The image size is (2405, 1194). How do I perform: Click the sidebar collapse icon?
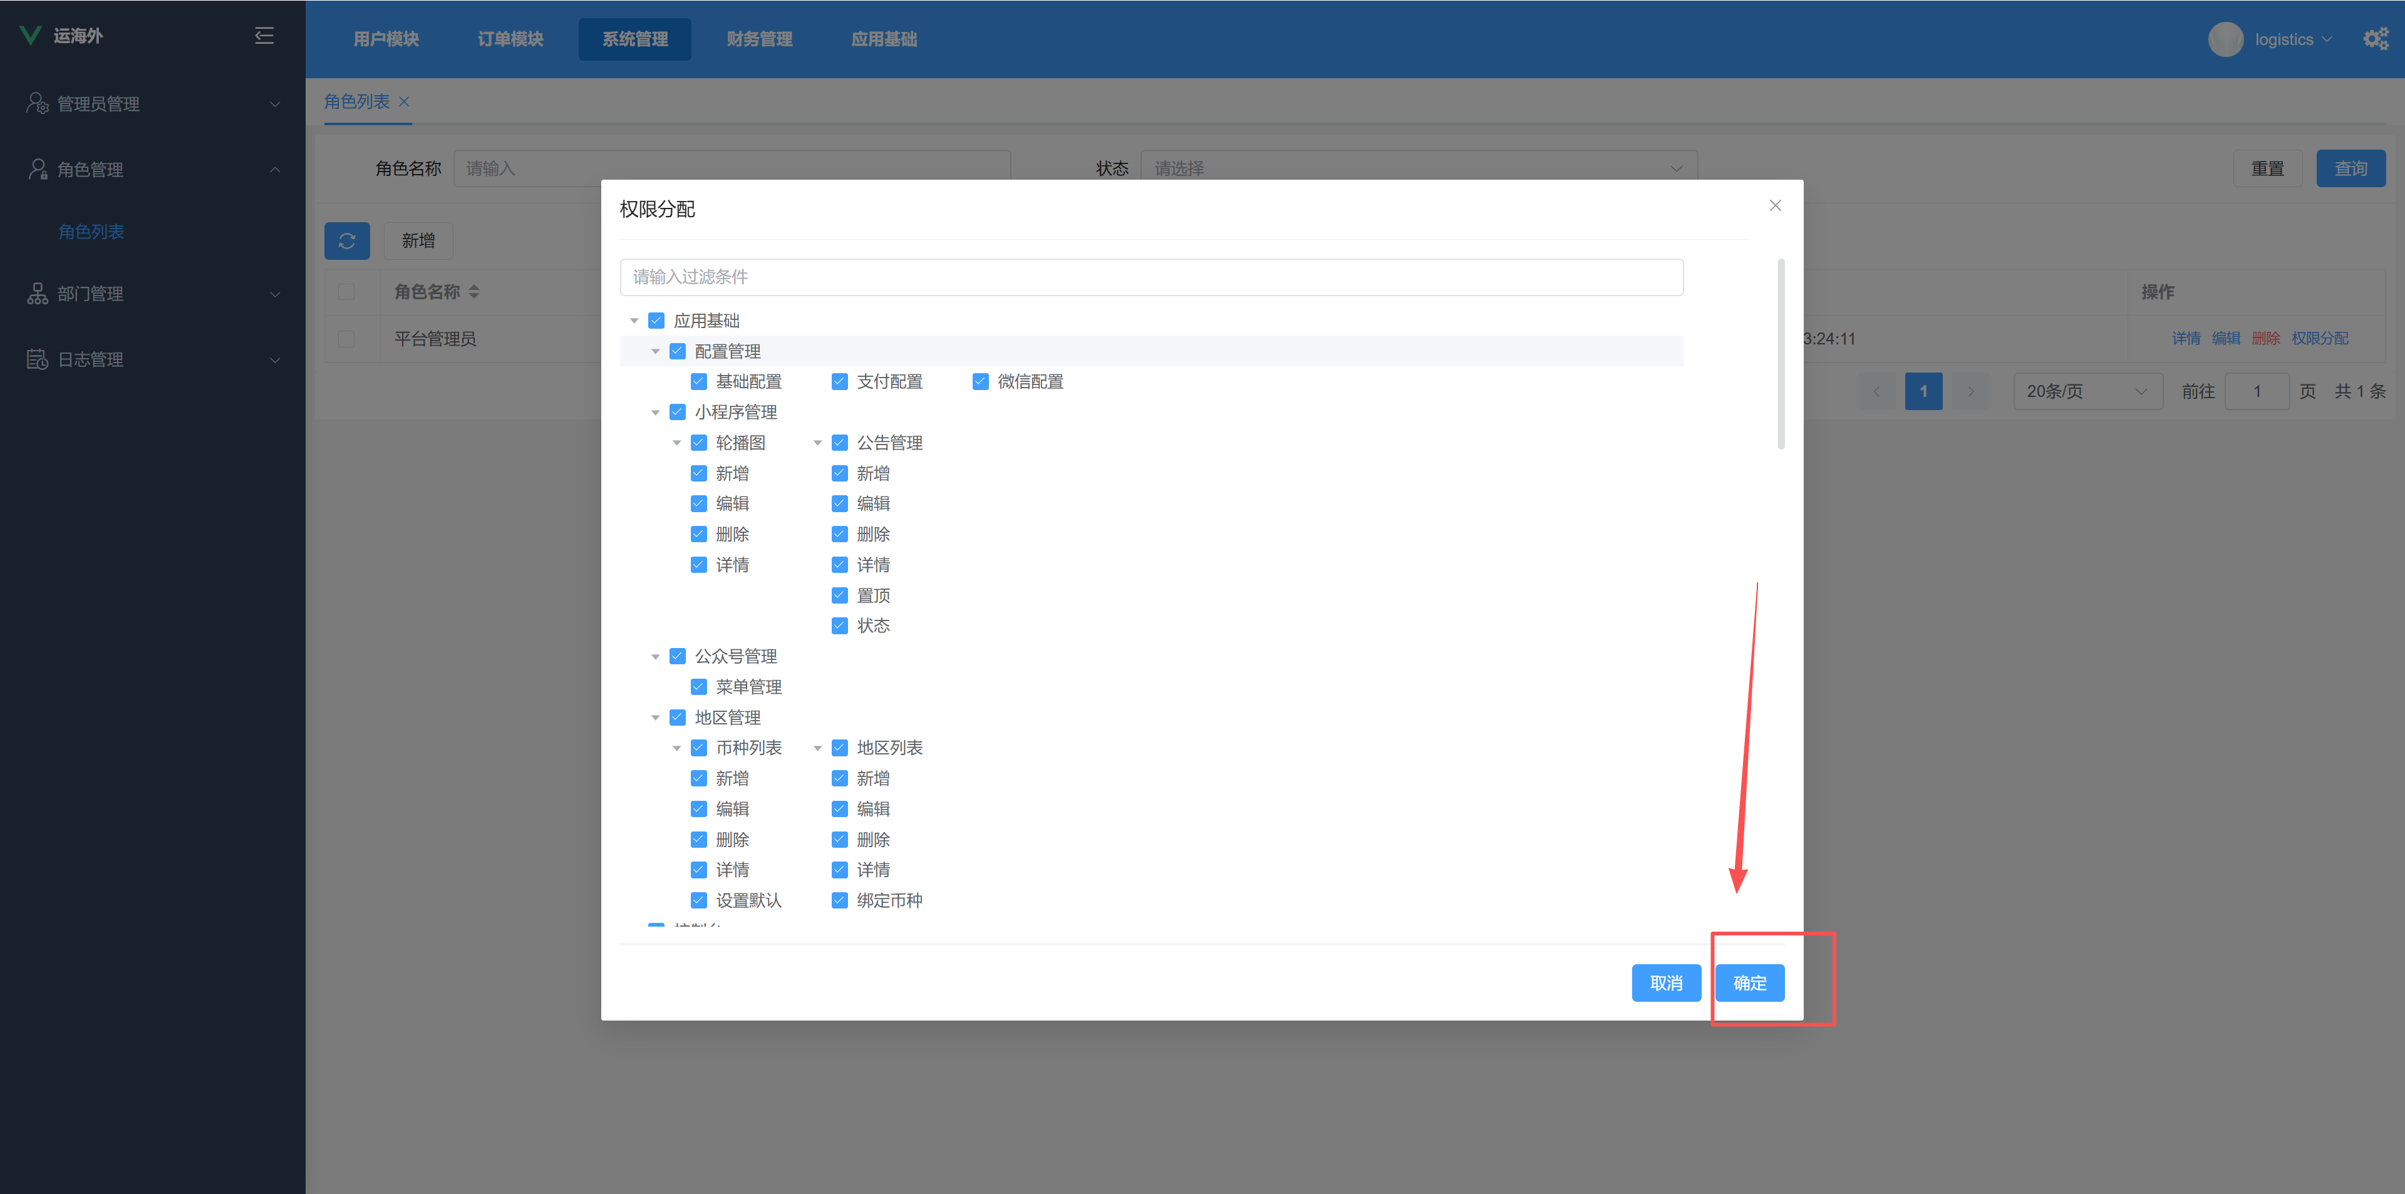click(264, 36)
